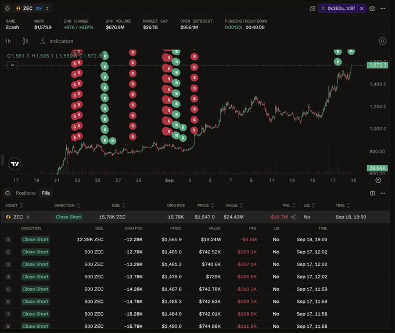Screen dimensions: 395x333
Task: Click the 10x leverage badge
Action: coord(38,8)
